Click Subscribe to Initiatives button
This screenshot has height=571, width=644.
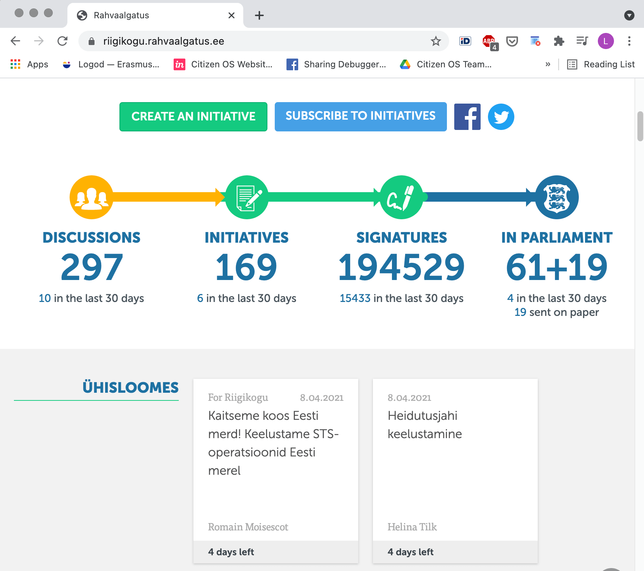pos(361,117)
